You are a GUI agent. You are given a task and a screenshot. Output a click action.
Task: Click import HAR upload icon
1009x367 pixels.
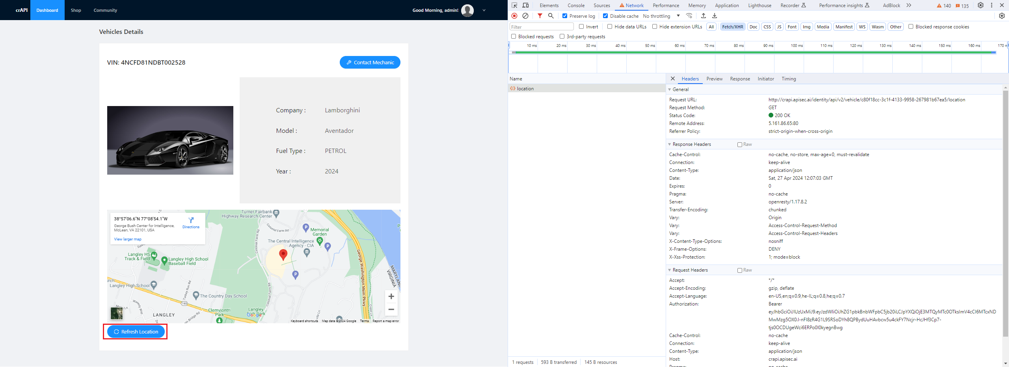(704, 16)
